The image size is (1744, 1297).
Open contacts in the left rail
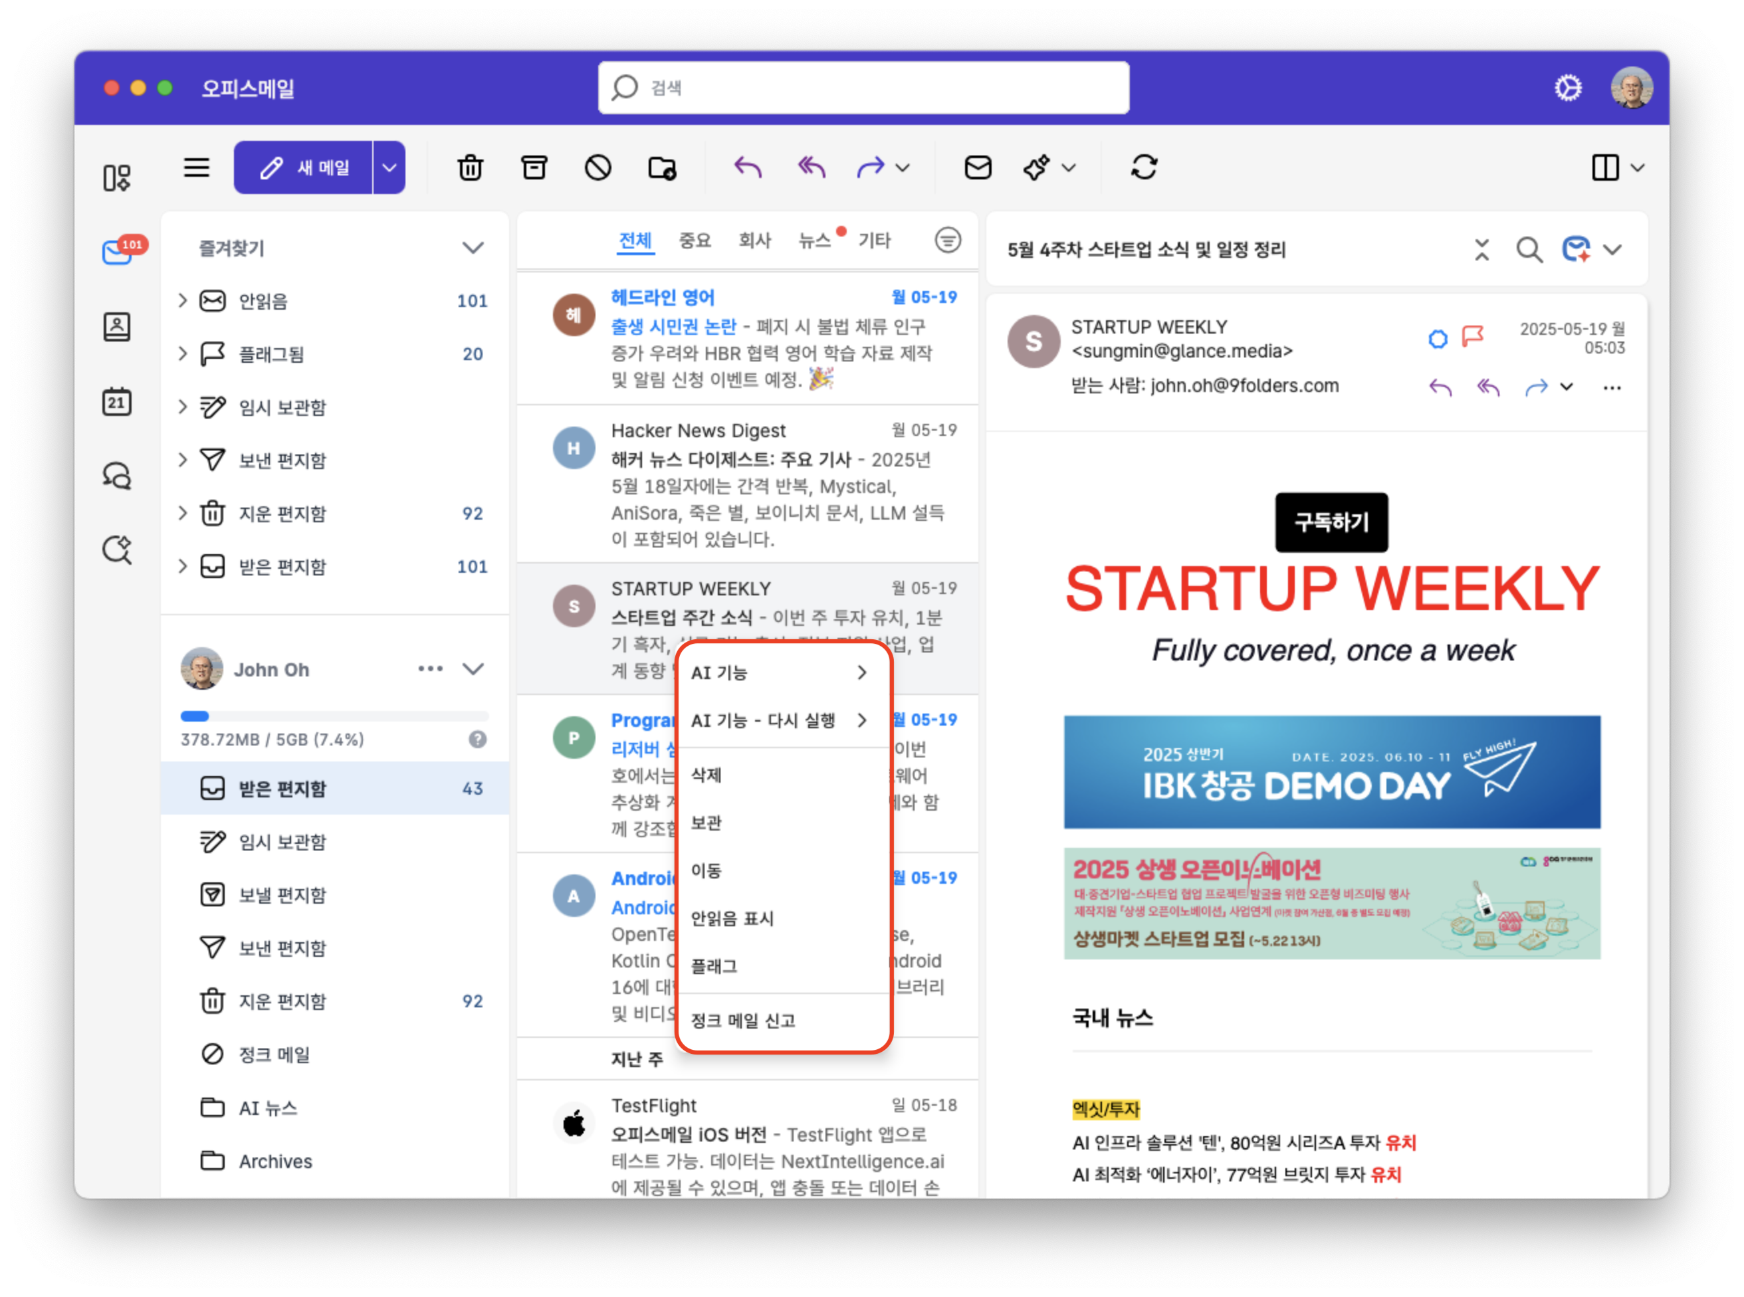(x=116, y=327)
